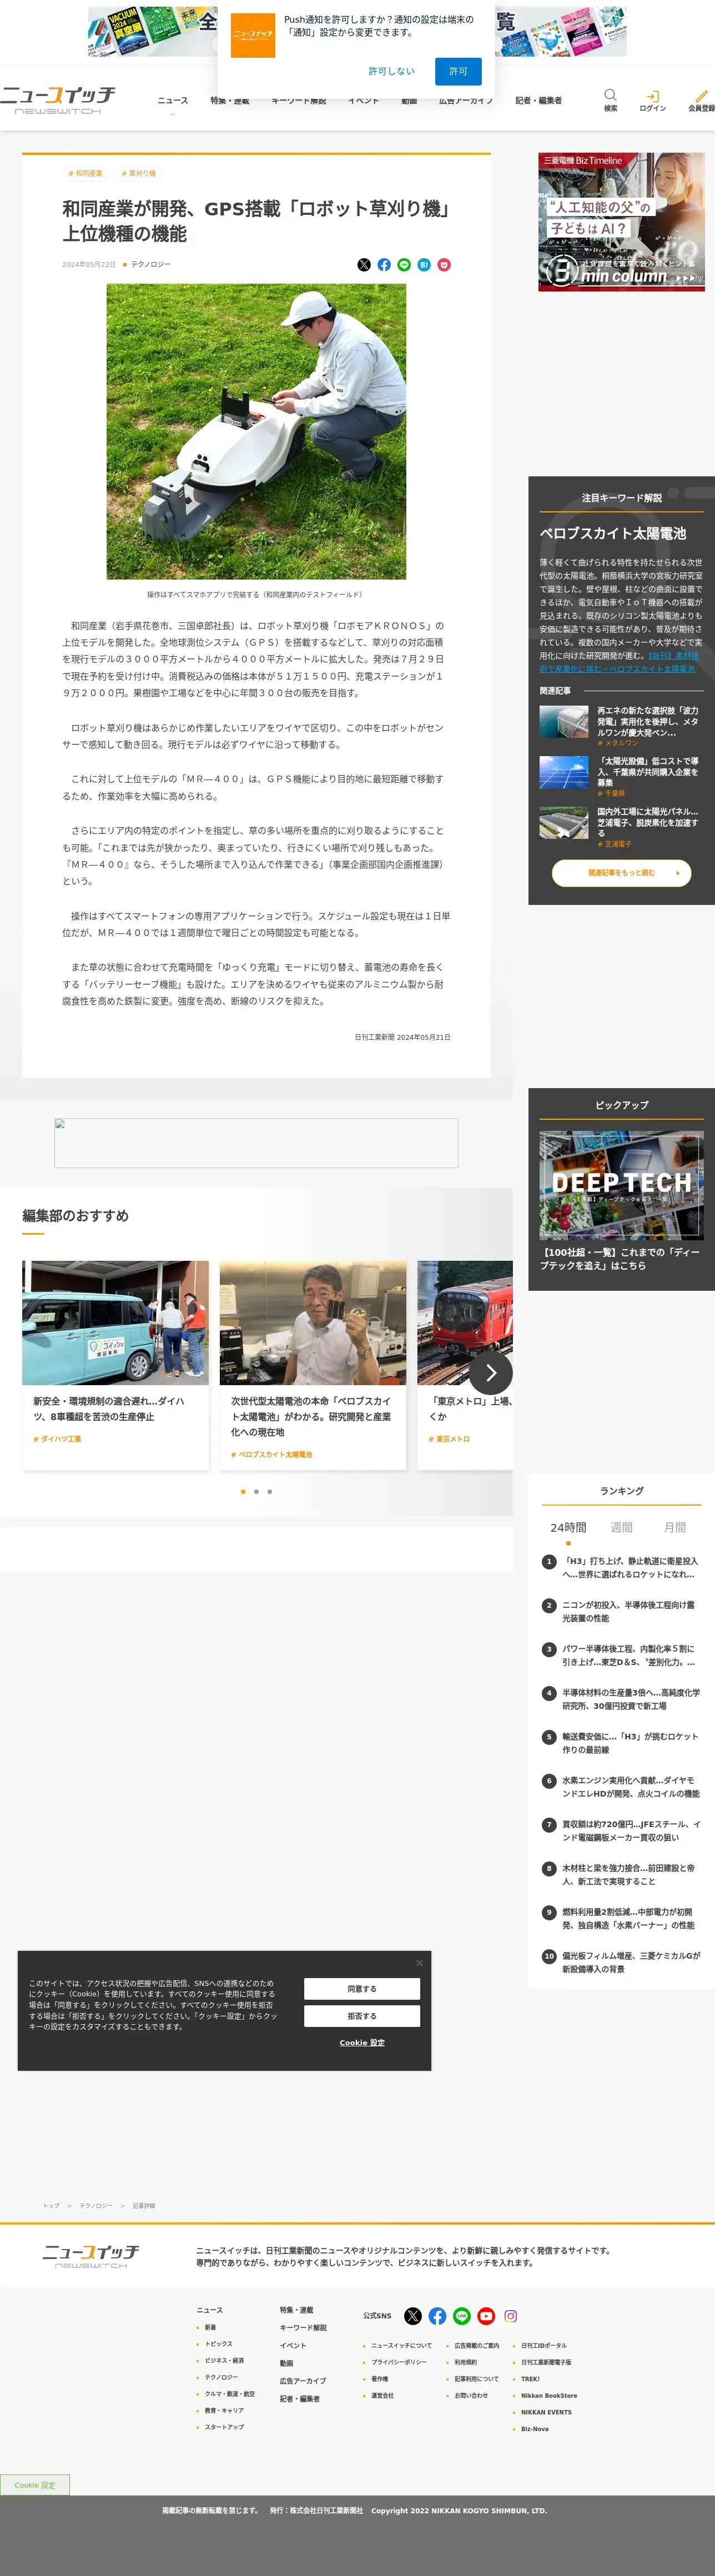Click the メタルワン tag in related articles

(x=618, y=743)
